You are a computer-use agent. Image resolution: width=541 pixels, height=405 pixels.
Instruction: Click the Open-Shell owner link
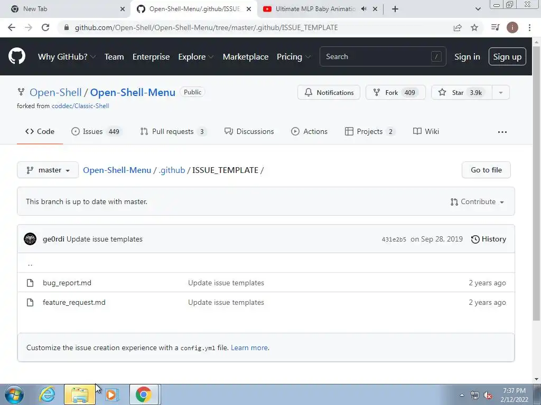tap(55, 92)
